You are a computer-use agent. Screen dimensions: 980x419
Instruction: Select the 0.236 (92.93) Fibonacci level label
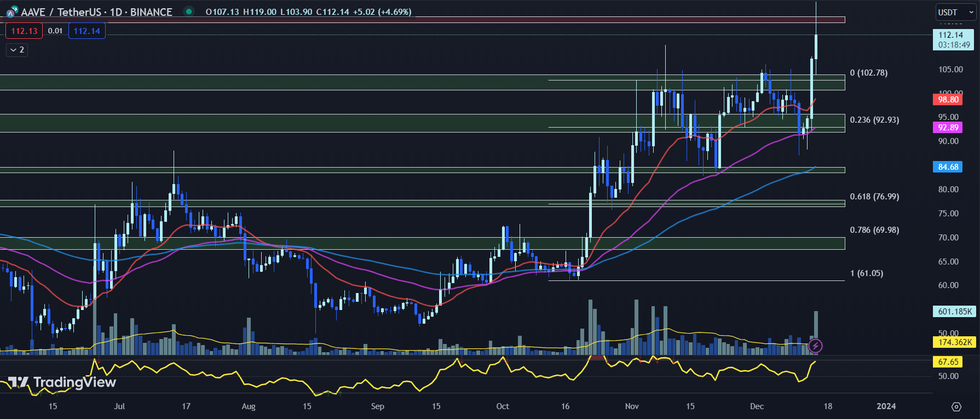point(874,119)
